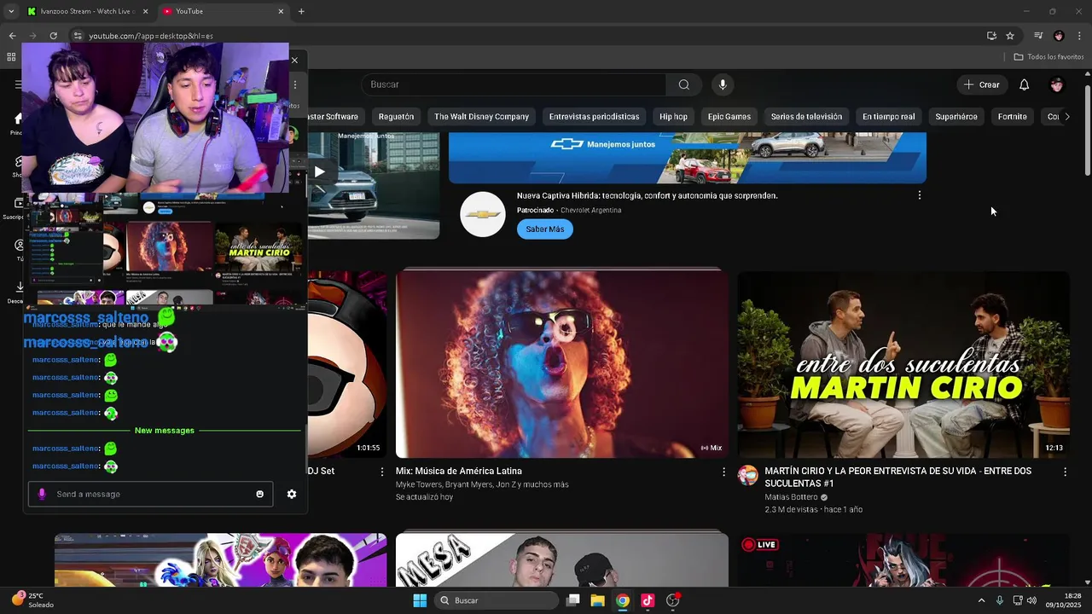Open Task View from the taskbar
The height and width of the screenshot is (614, 1092).
(x=573, y=600)
